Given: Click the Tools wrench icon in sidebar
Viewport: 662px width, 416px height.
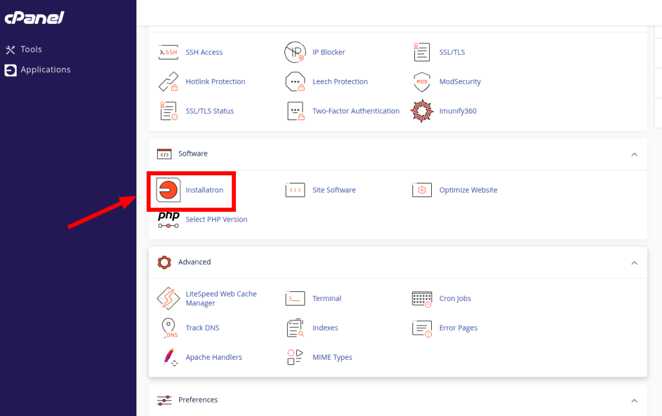Looking at the screenshot, I should 10,50.
